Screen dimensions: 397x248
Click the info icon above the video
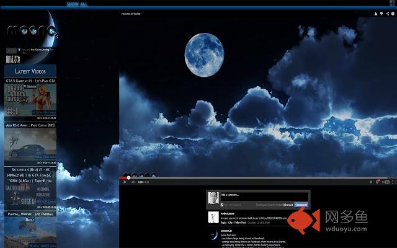click(x=393, y=13)
